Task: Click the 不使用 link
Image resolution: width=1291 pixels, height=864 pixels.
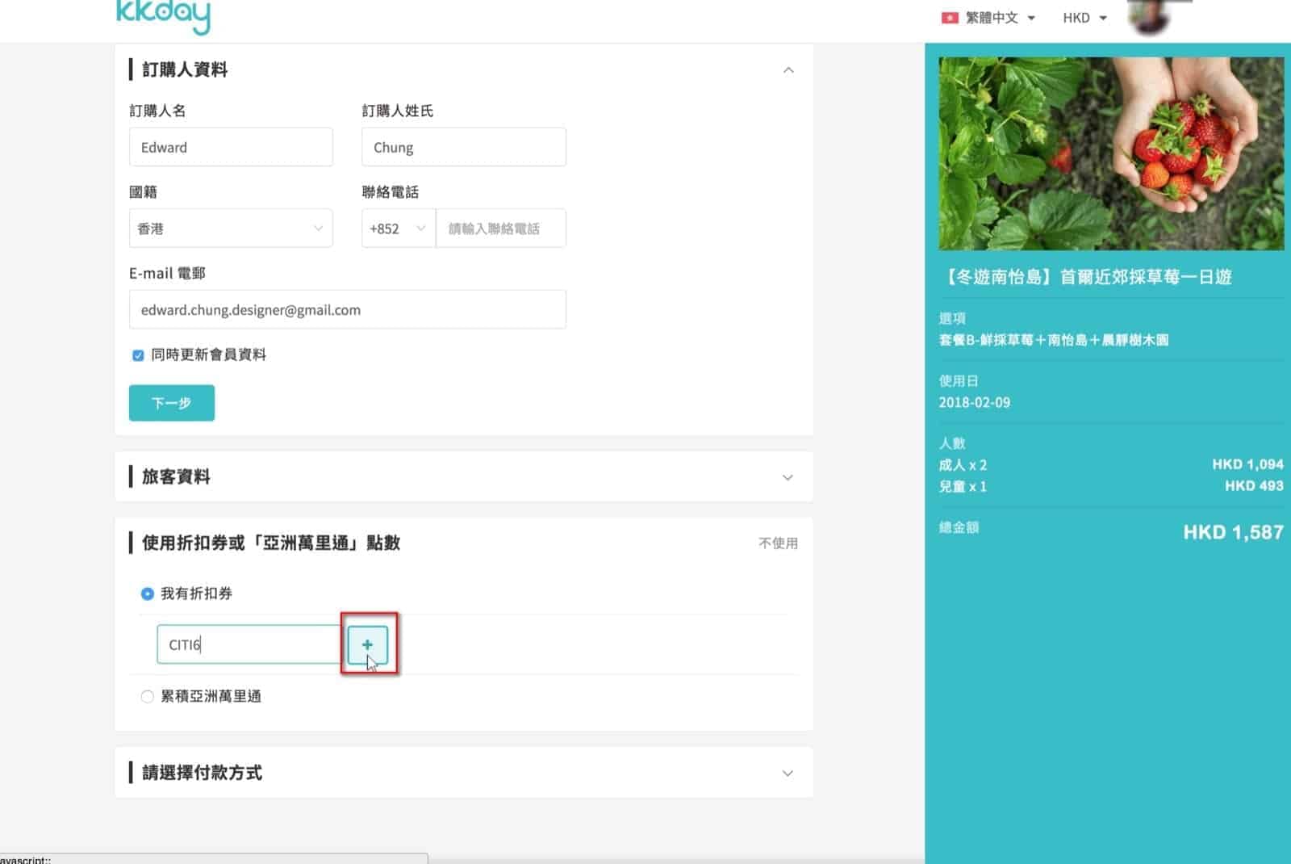Action: (777, 543)
